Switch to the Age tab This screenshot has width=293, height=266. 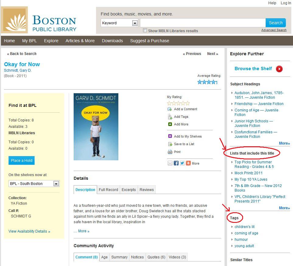[104, 257]
